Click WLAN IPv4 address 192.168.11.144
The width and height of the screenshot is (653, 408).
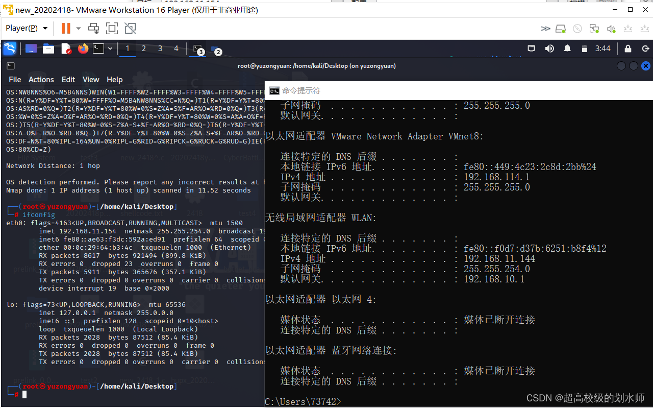pos(499,259)
